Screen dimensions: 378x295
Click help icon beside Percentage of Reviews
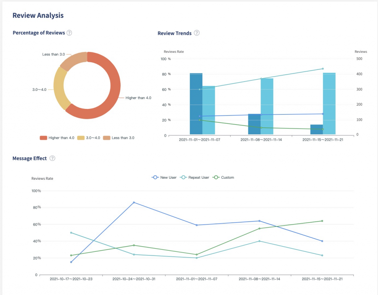point(69,33)
